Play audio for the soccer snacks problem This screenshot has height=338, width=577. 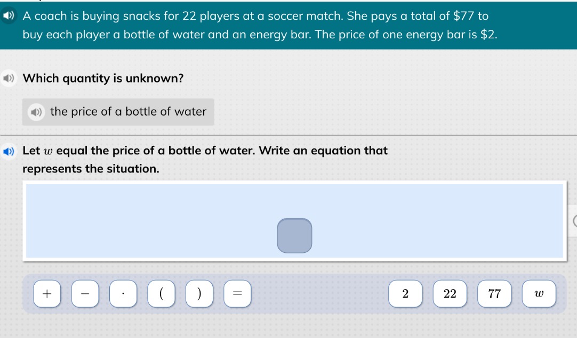[9, 16]
